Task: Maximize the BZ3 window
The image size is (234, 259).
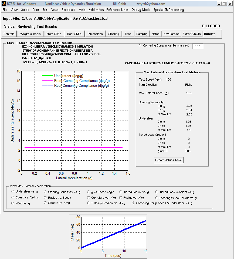Action: 225,4
